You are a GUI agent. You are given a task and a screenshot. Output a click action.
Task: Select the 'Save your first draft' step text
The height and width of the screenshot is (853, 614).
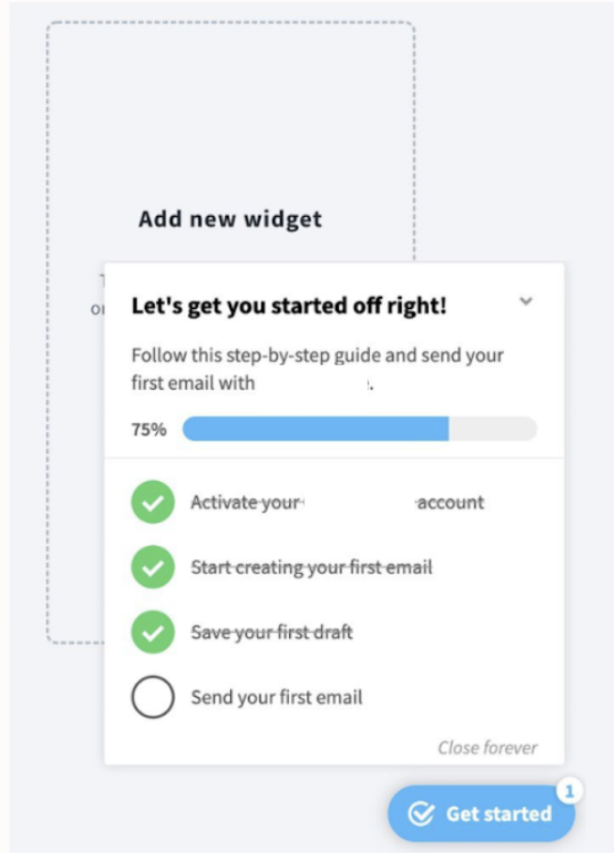pos(272,632)
